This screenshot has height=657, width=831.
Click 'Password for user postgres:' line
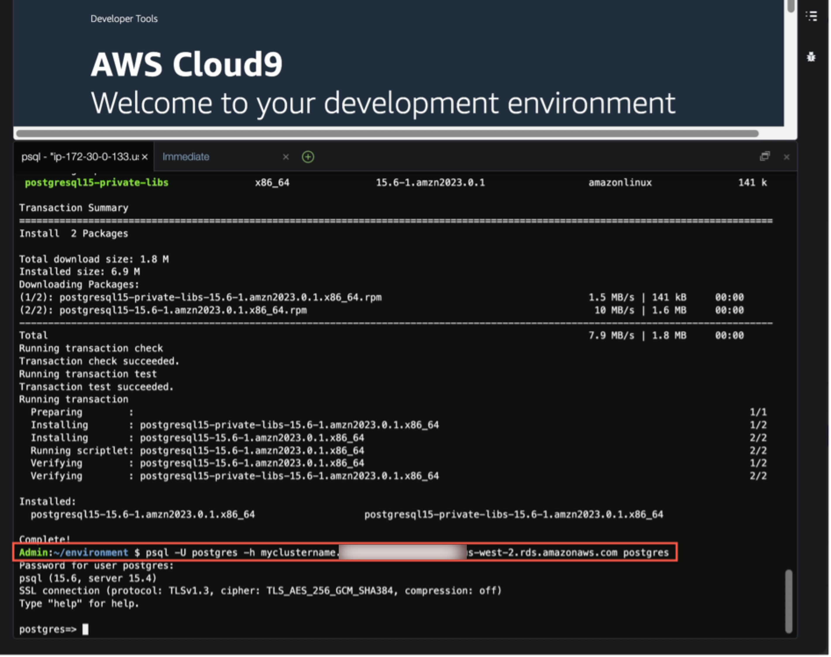[97, 565]
